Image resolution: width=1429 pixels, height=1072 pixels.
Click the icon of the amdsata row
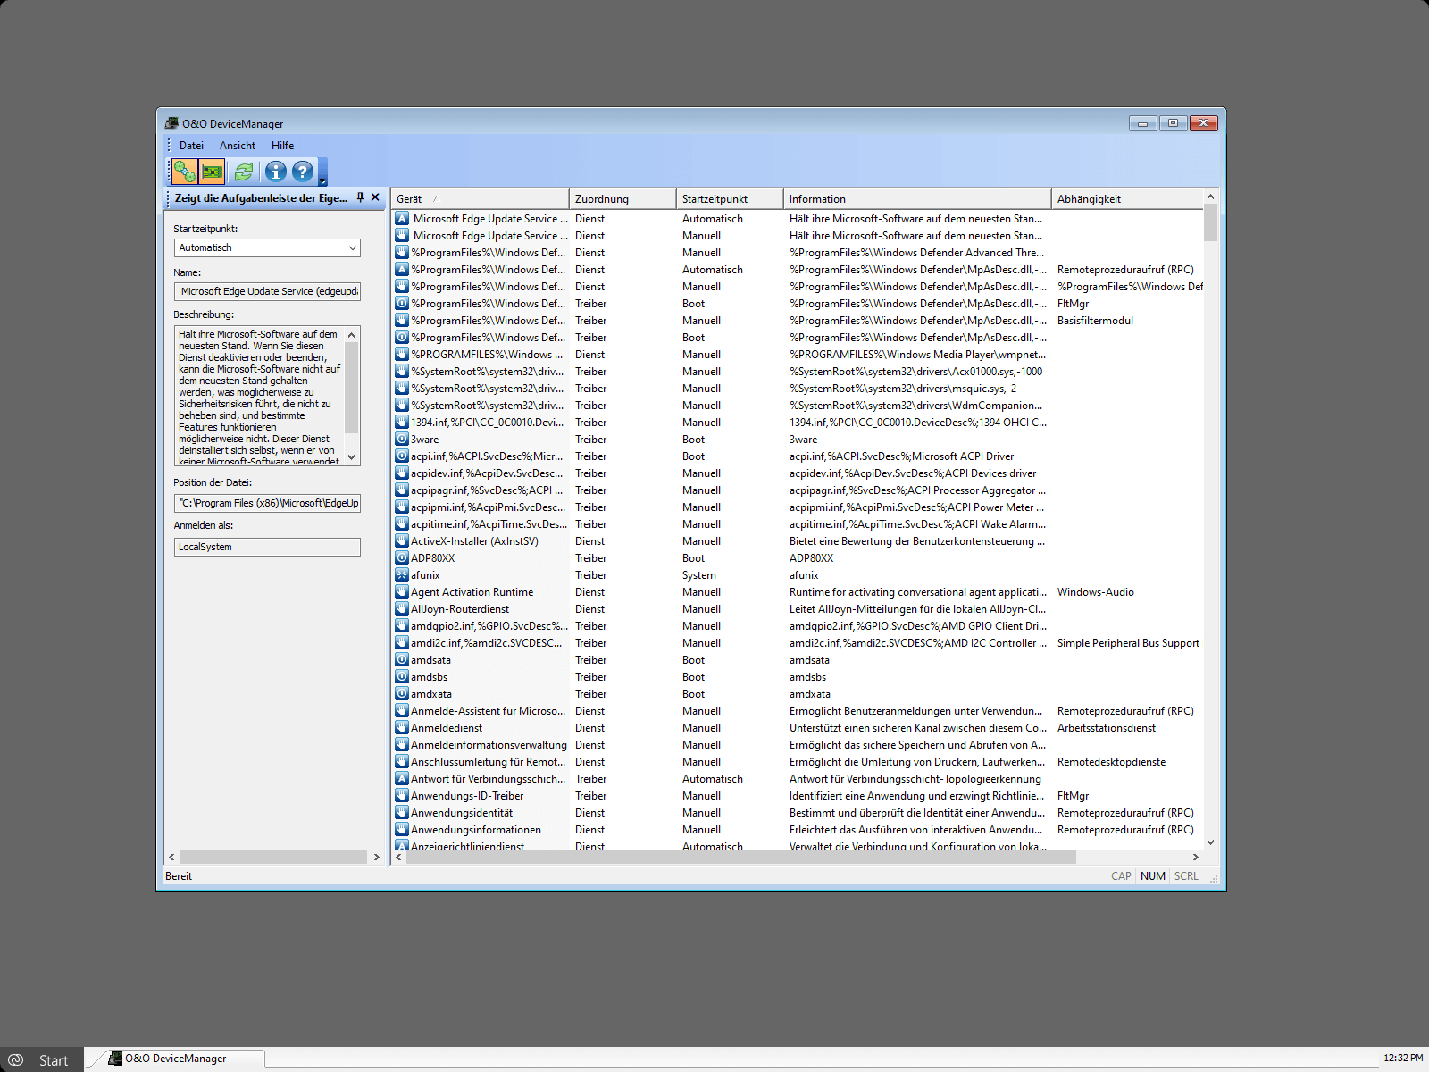click(x=402, y=659)
